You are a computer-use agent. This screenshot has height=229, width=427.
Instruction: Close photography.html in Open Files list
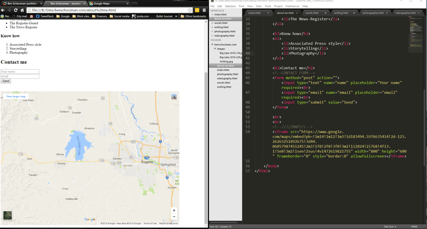(x=212, y=31)
